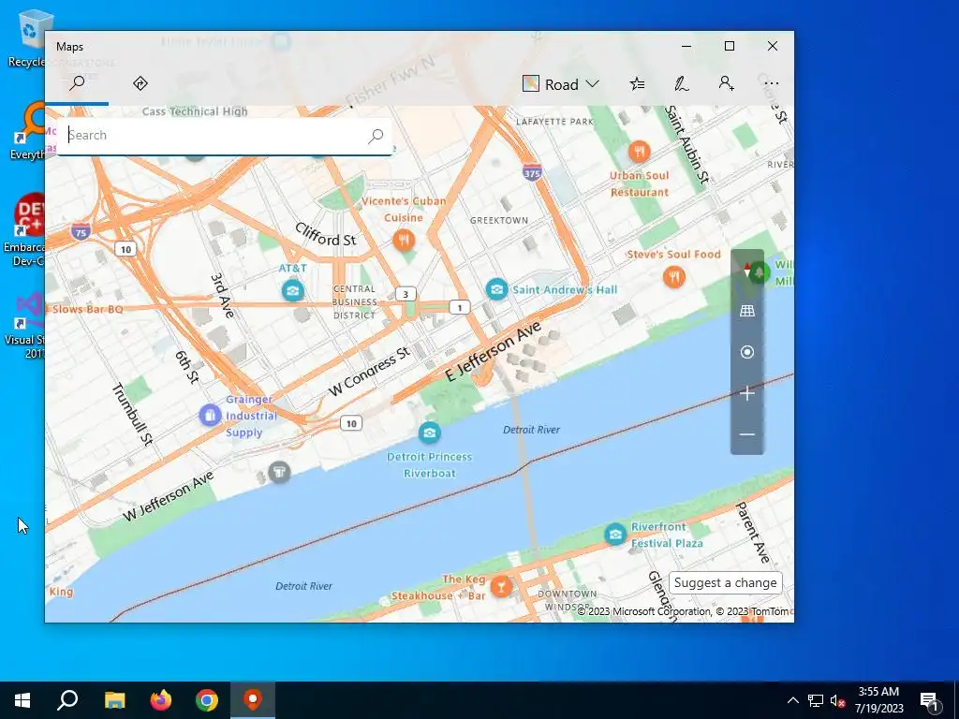Show my location target icon
The width and height of the screenshot is (959, 719).
[746, 352]
